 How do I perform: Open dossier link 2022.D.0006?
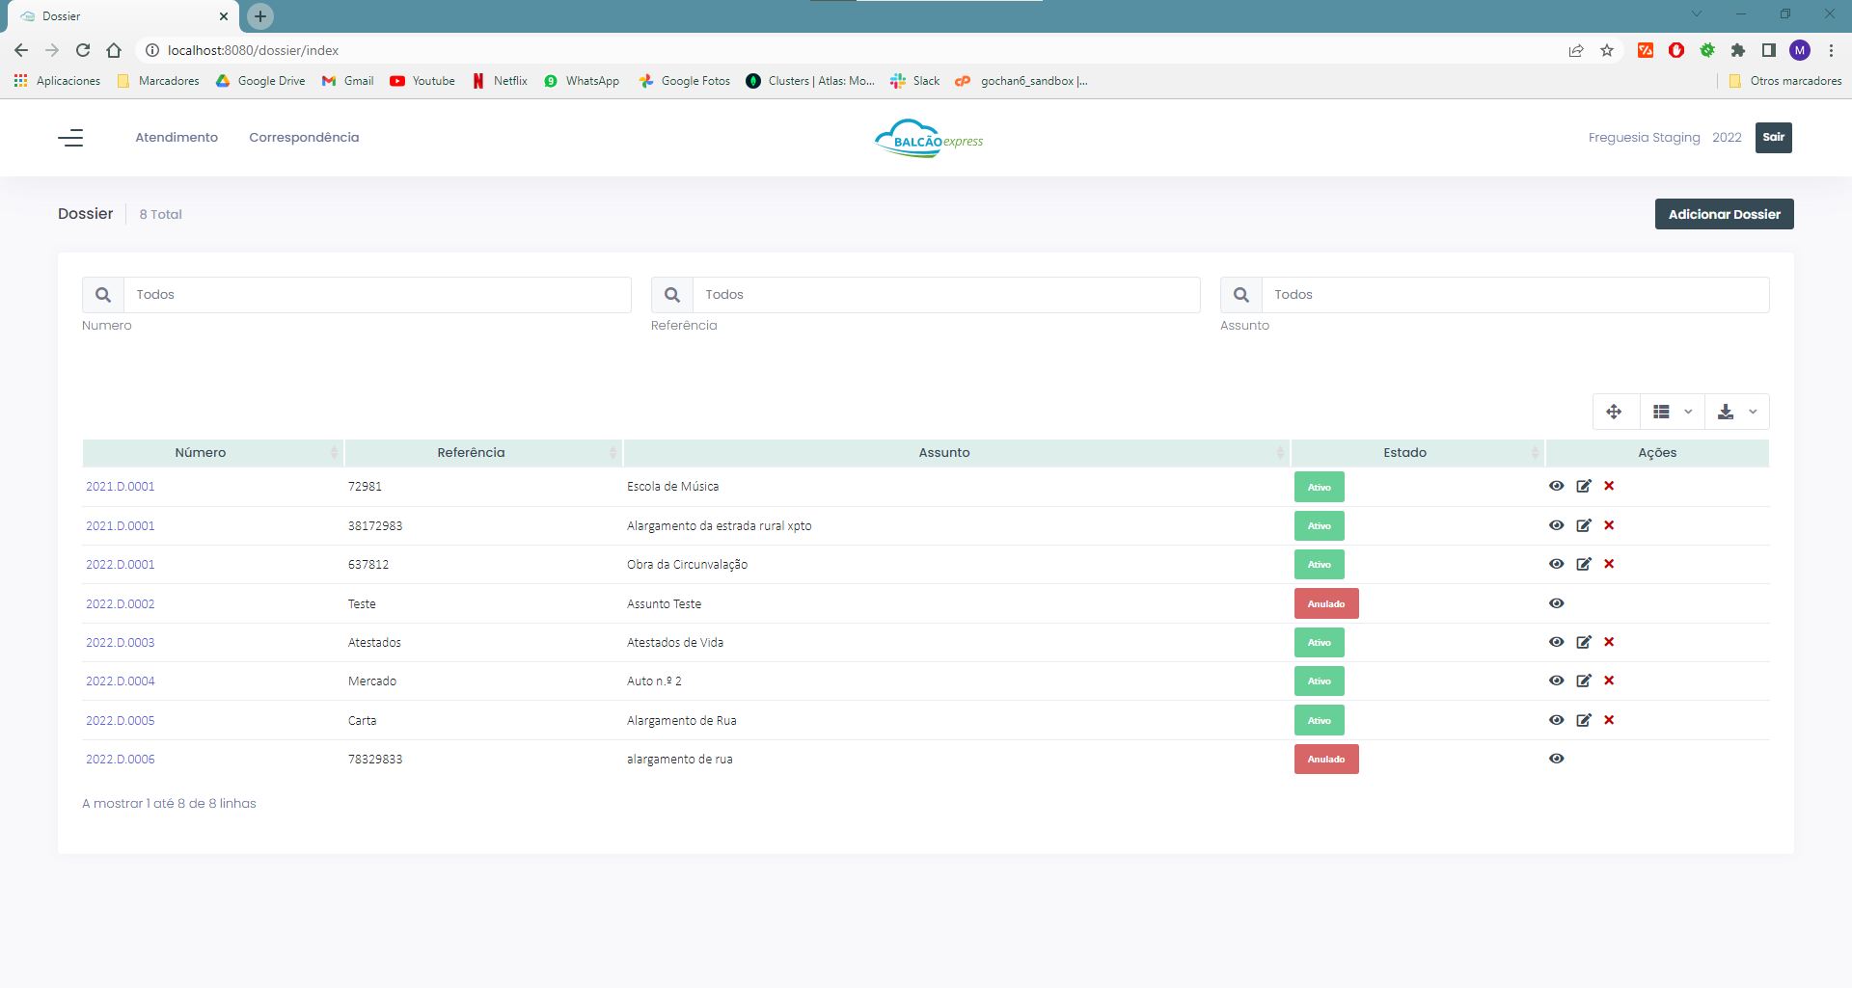(x=120, y=760)
